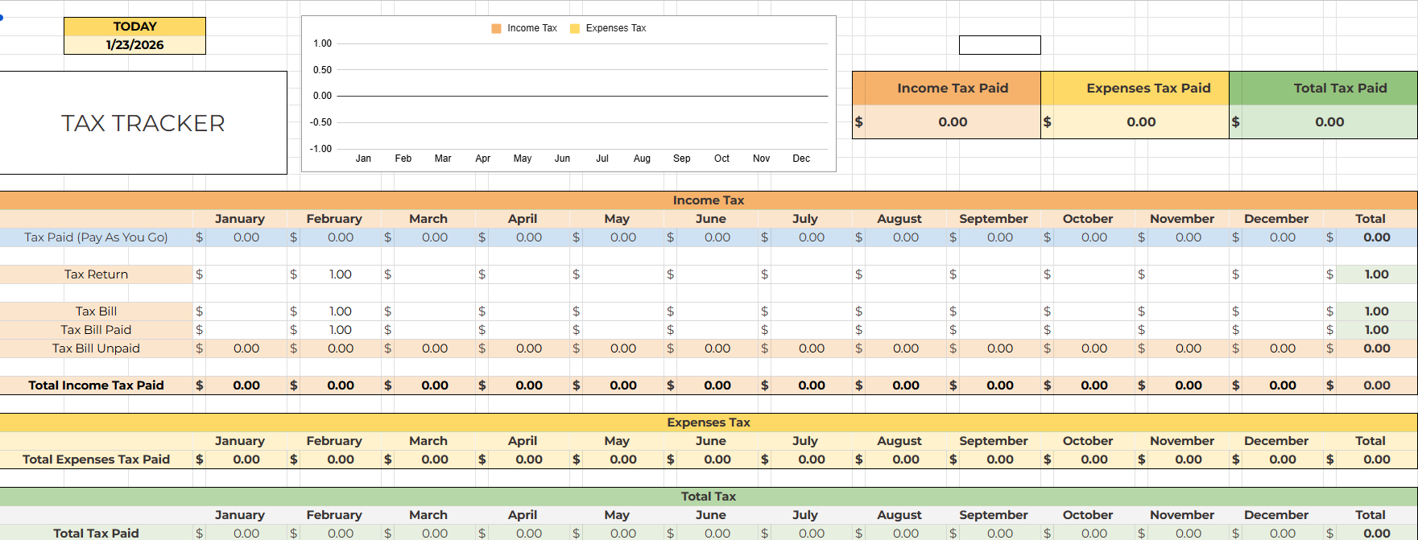Click the TAX TRACKER title box
The width and height of the screenshot is (1418, 540).
(143, 123)
